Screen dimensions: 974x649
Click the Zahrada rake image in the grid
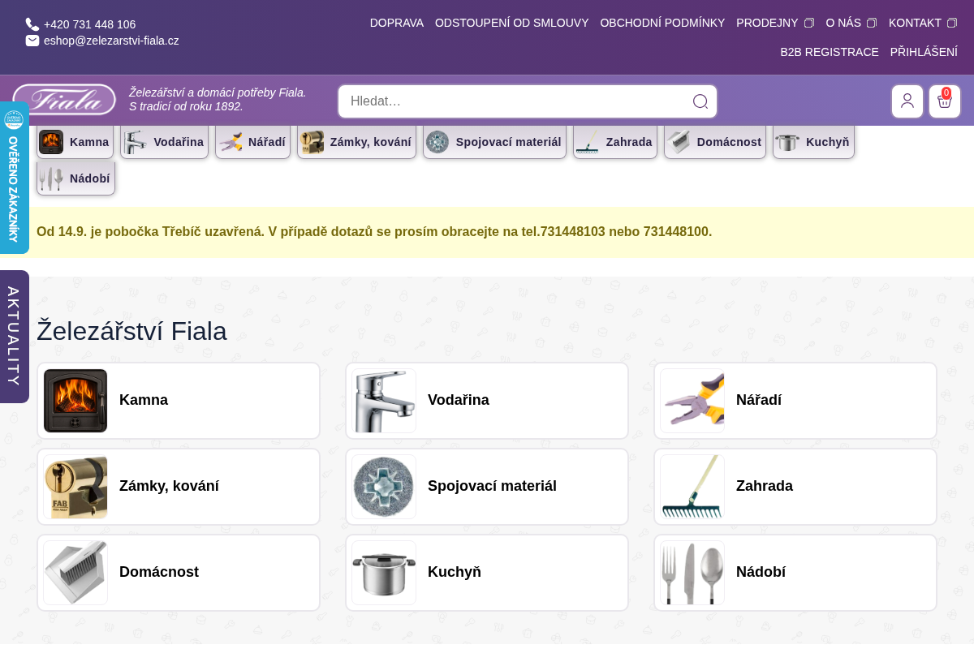coord(692,487)
